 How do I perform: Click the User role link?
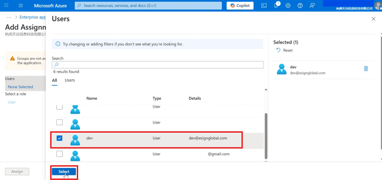[11, 102]
